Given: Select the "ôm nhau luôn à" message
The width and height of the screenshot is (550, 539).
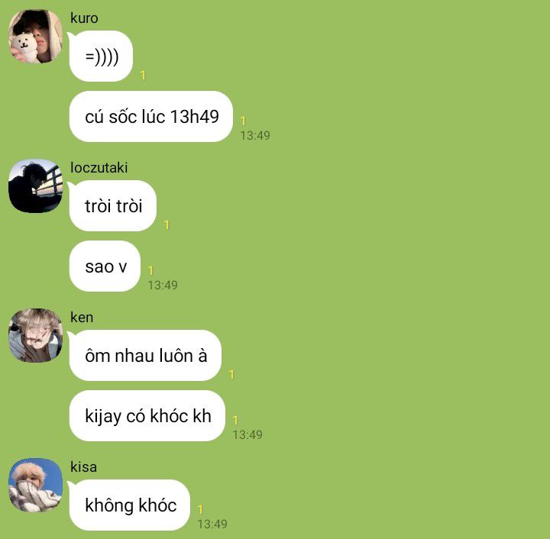Looking at the screenshot, I should [x=145, y=355].
